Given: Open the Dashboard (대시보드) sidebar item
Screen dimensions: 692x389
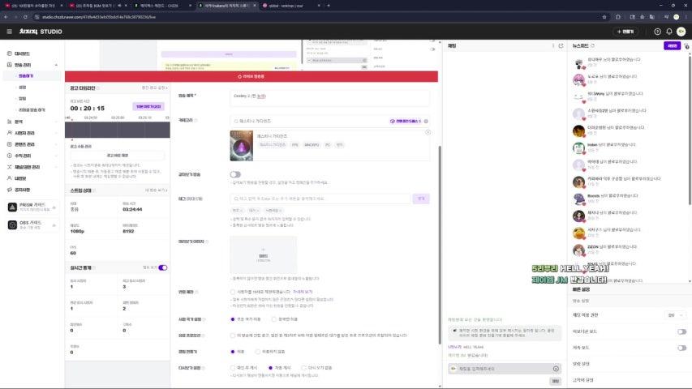Looking at the screenshot, I should (x=22, y=53).
